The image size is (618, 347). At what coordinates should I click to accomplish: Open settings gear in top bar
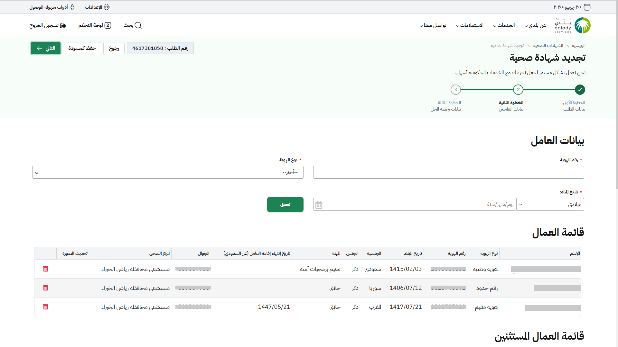point(107,7)
